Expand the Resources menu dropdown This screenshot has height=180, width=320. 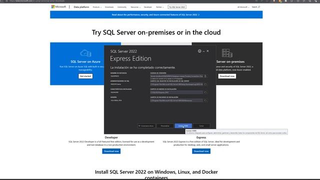click(x=135, y=7)
